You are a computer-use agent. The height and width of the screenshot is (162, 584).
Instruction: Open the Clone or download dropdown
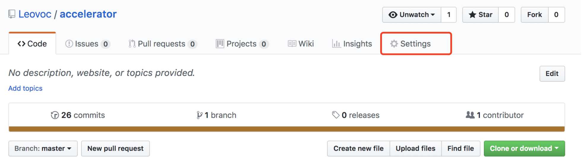point(524,148)
